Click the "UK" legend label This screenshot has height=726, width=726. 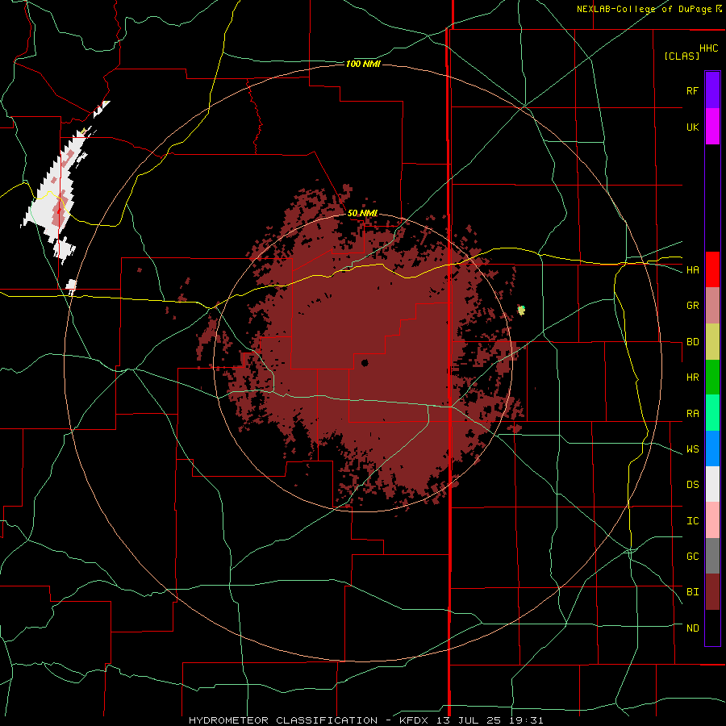(x=693, y=127)
